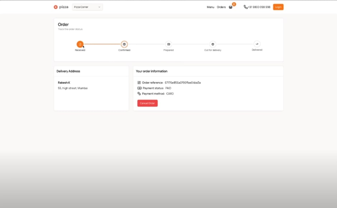The width and height of the screenshot is (337, 208).
Task: Click address 55, high street, Mumbai
Action: tap(73, 88)
